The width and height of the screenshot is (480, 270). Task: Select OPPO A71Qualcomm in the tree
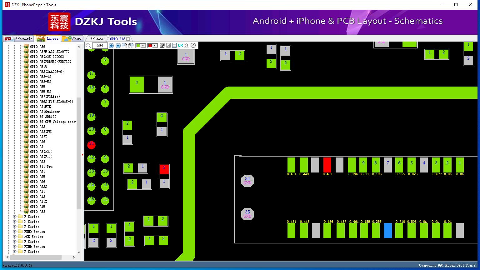tap(45, 112)
